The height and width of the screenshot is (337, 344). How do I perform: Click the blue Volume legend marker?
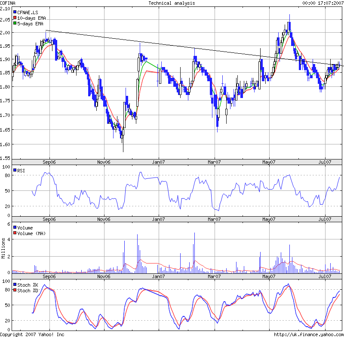[15, 228]
